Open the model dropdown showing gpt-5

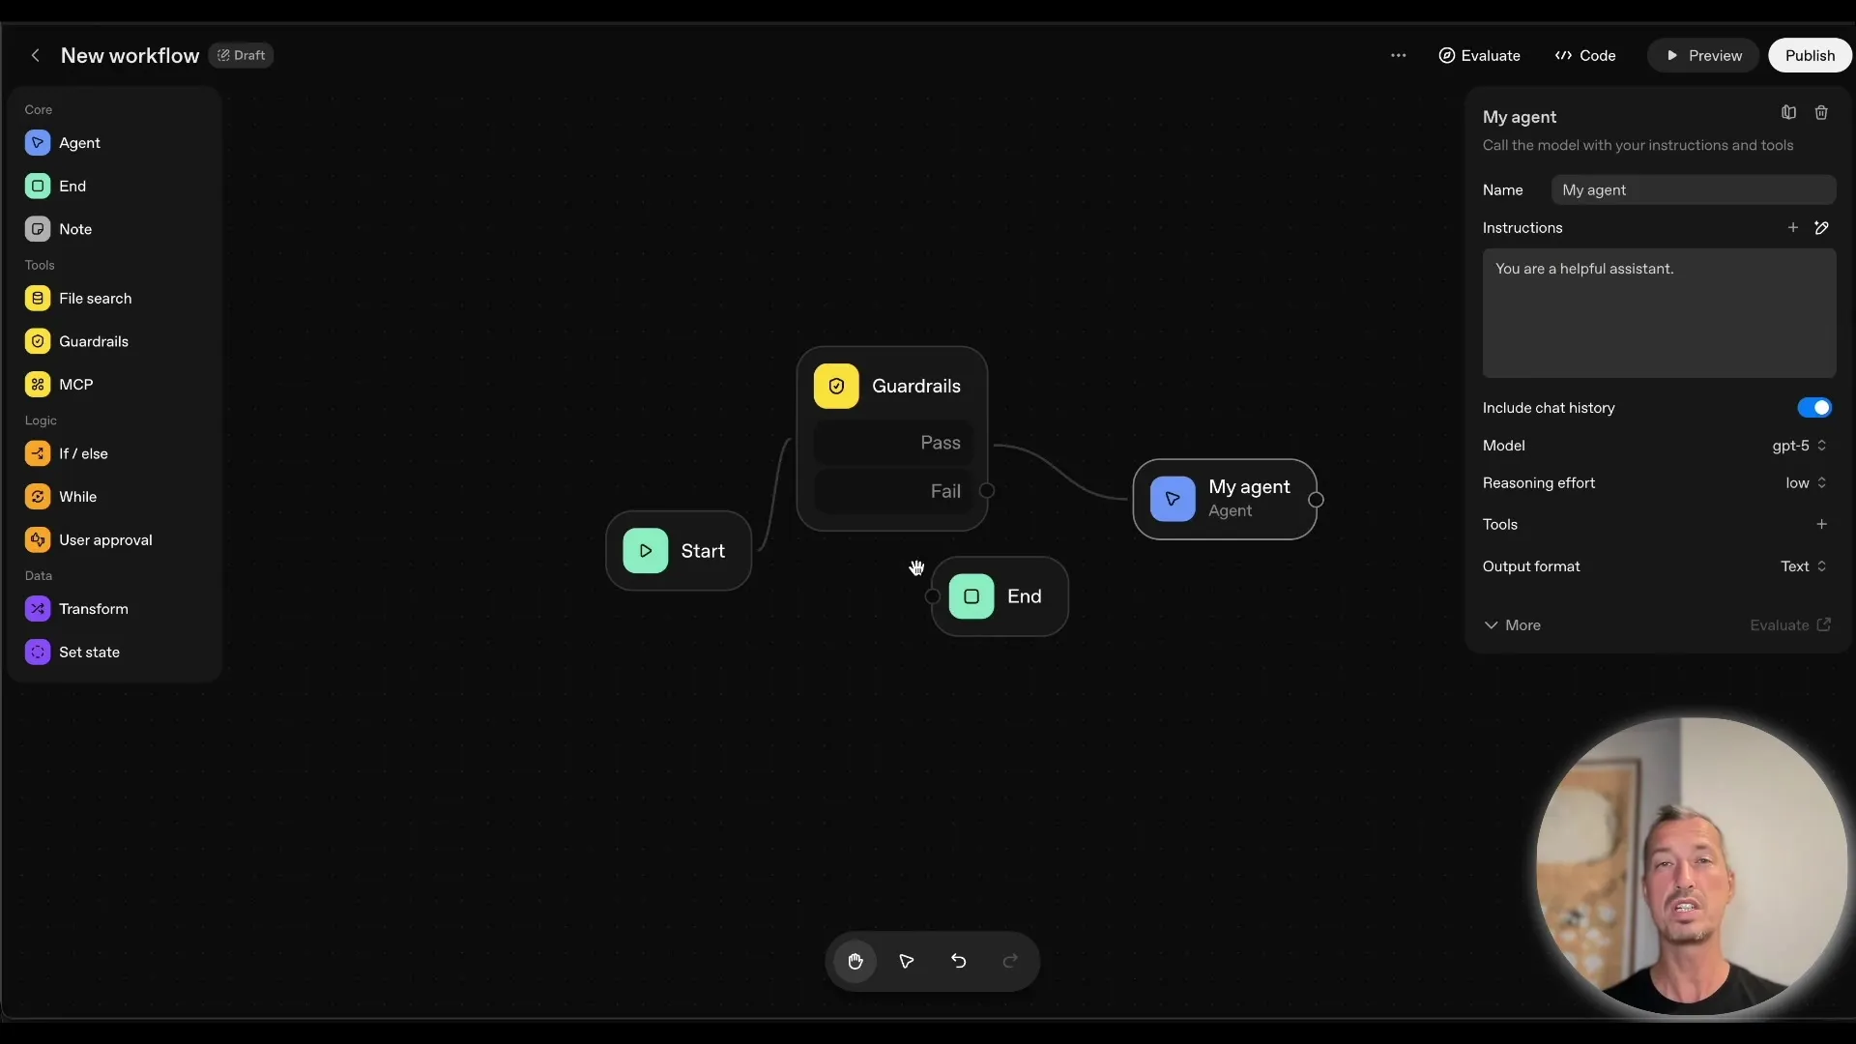[x=1798, y=446]
